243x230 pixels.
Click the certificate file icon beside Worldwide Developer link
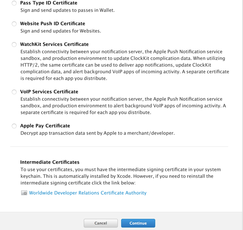[24, 193]
